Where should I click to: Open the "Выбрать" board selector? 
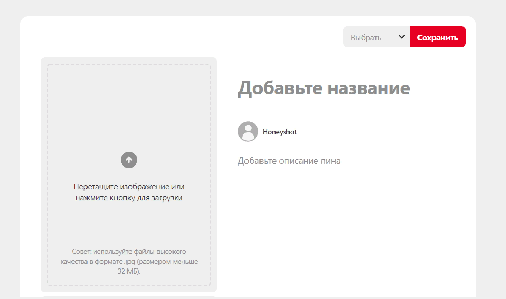pos(367,37)
